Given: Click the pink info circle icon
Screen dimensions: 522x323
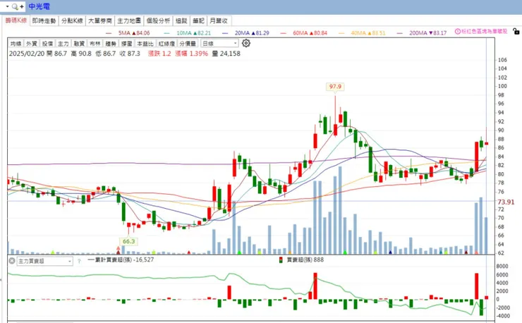Looking at the screenshot, I should pyautogui.click(x=458, y=32).
